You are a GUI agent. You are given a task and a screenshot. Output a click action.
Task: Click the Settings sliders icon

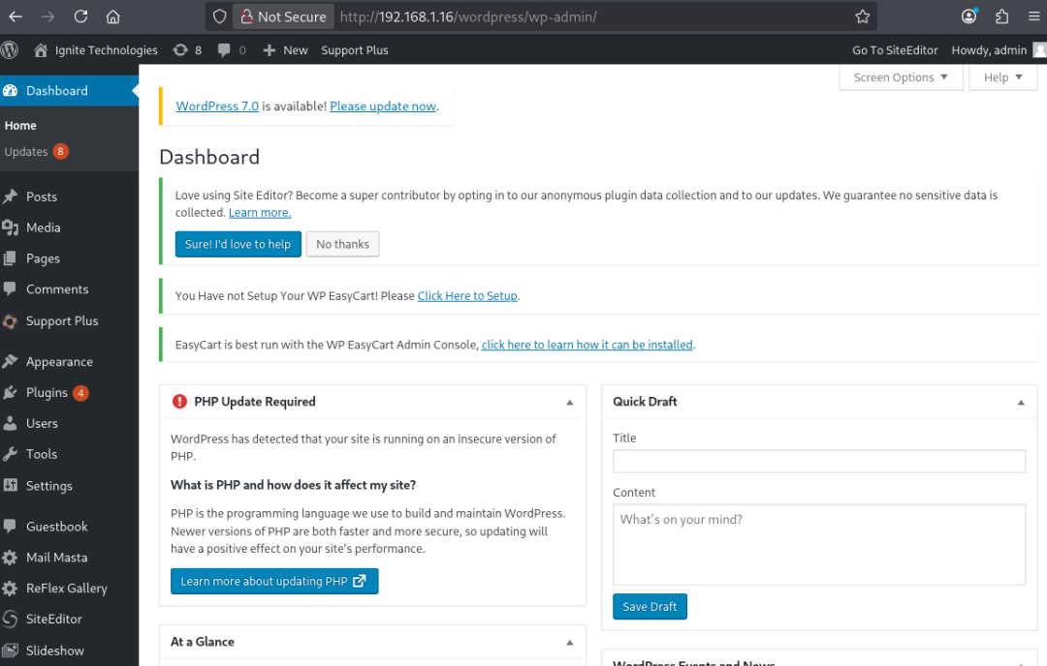10,485
